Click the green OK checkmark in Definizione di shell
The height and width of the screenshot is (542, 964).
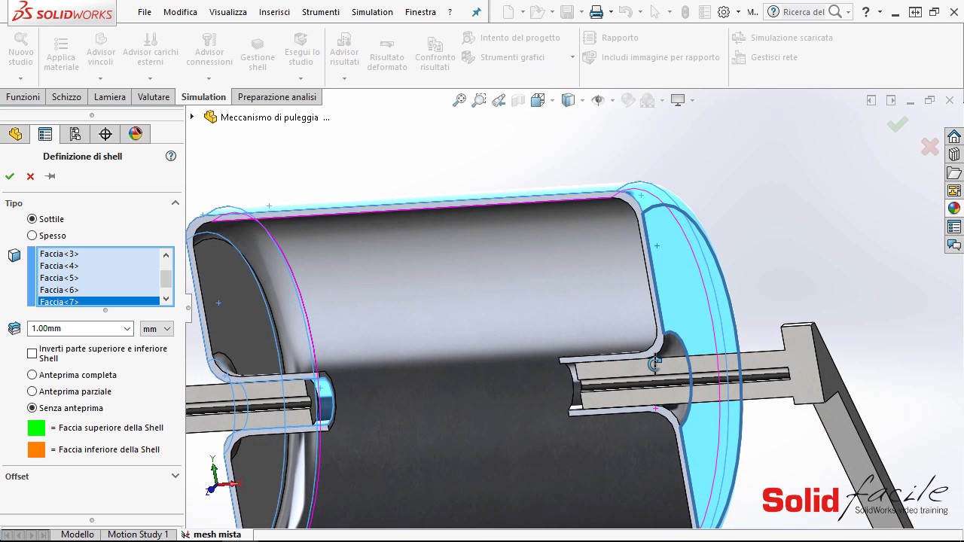point(10,176)
